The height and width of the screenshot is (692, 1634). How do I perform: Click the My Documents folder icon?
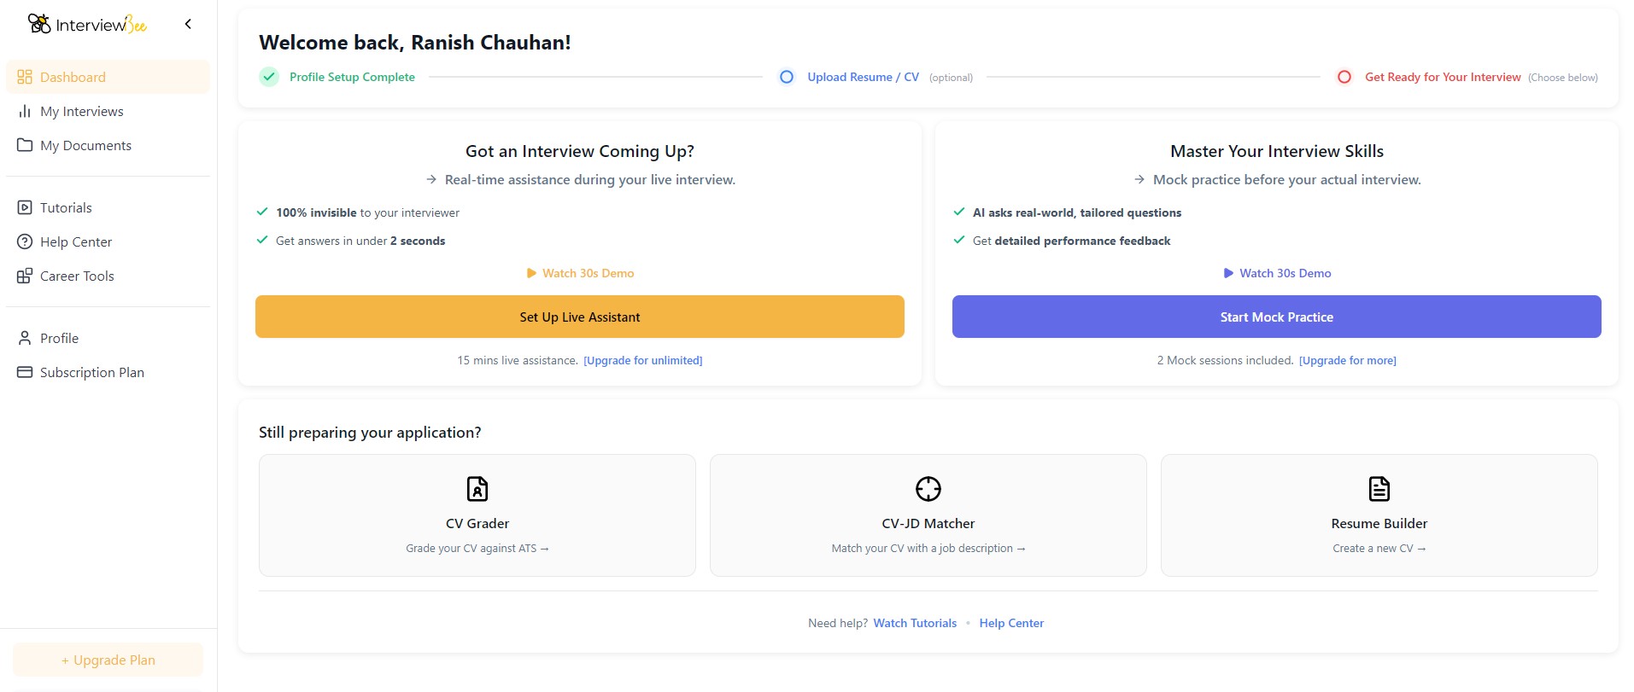pos(25,145)
